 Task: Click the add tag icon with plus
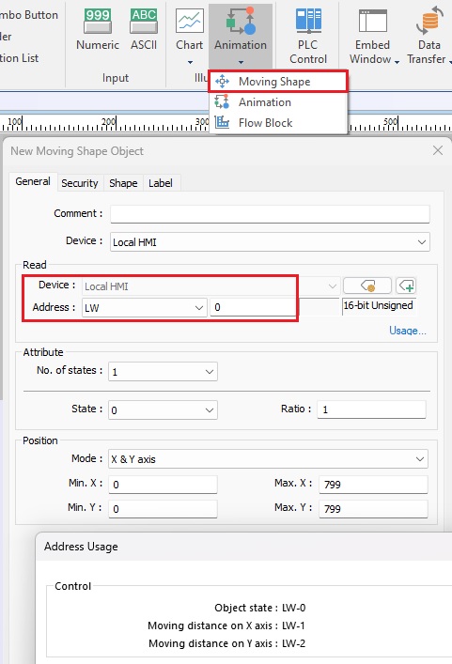406,286
